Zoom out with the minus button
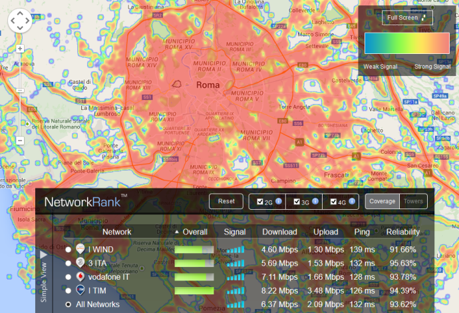This screenshot has height=313, width=459. [20, 141]
